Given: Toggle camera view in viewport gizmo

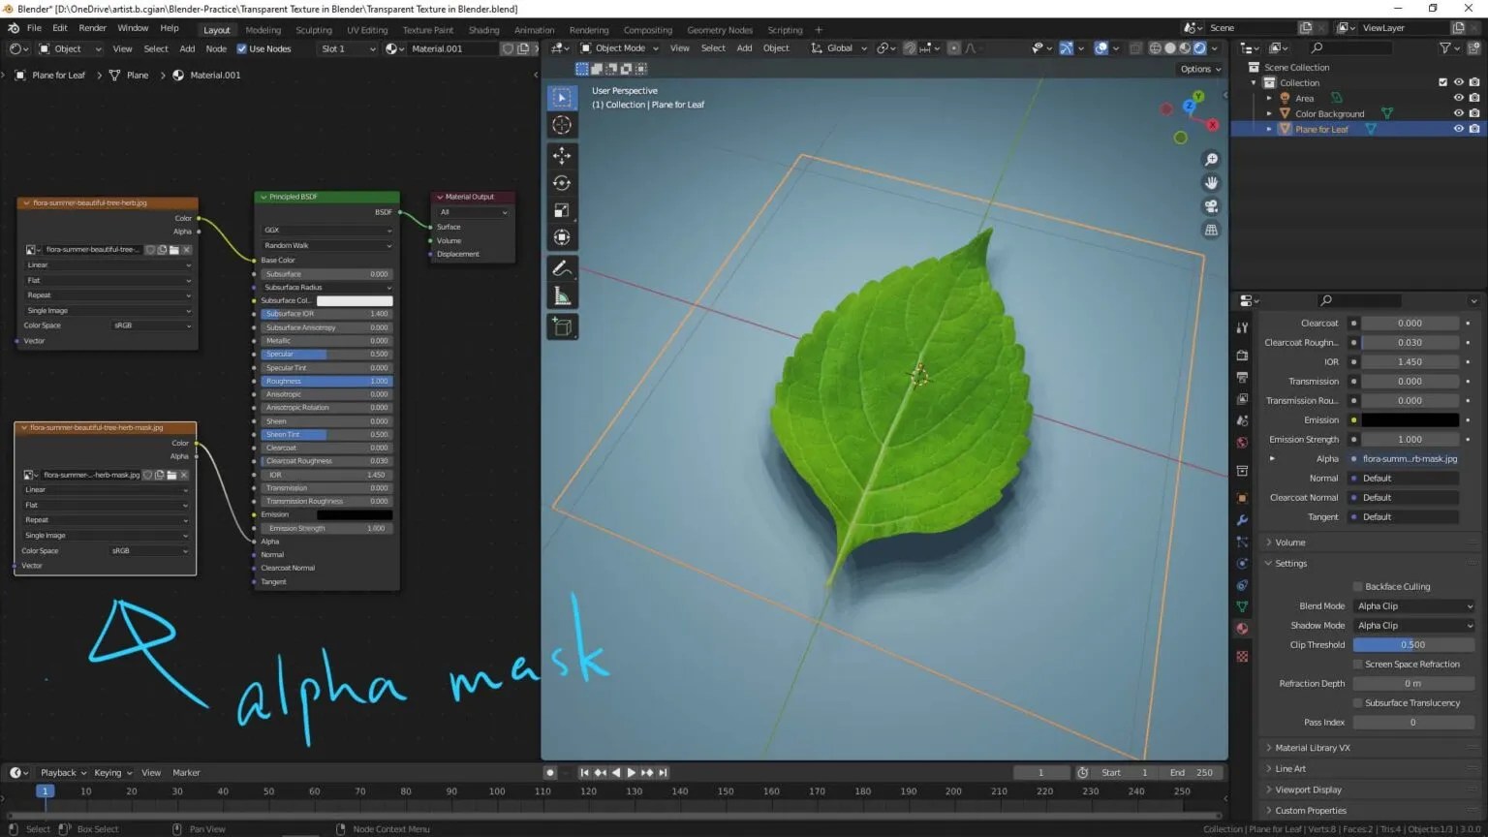Looking at the screenshot, I should pyautogui.click(x=1211, y=206).
